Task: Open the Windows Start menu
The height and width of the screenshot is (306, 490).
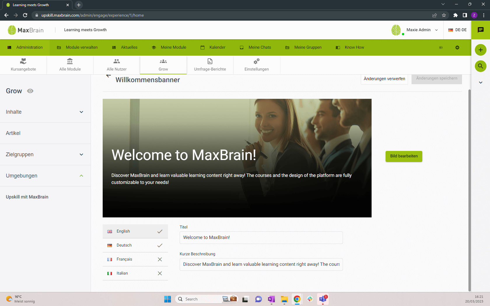Action: pyautogui.click(x=167, y=299)
